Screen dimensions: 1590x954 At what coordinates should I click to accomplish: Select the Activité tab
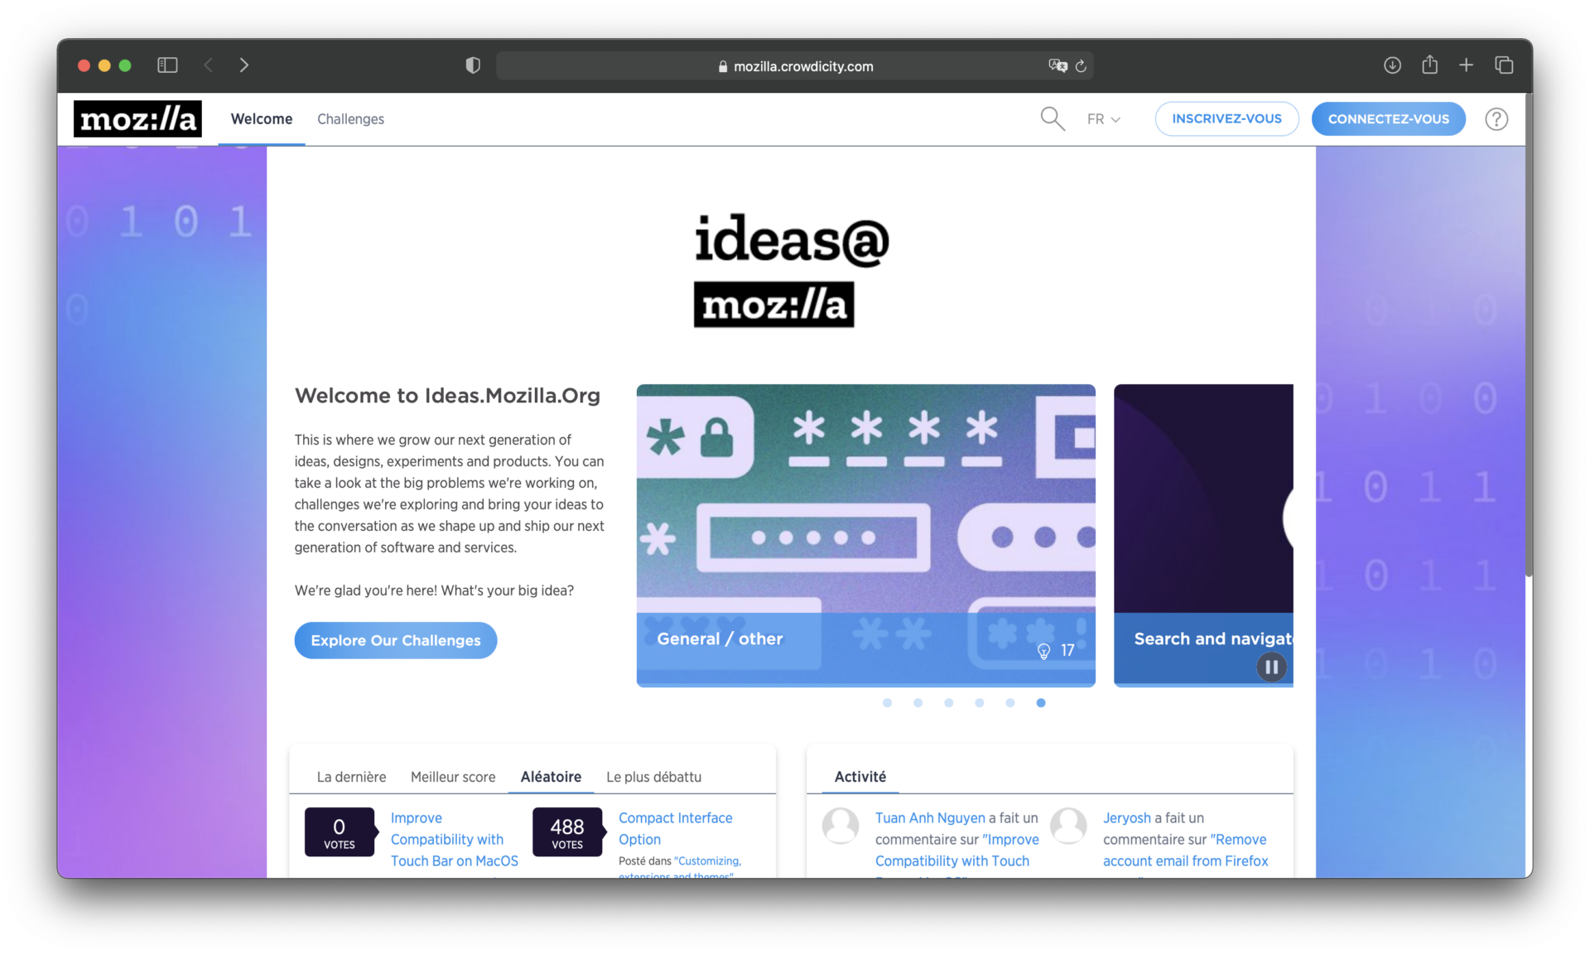[860, 777]
